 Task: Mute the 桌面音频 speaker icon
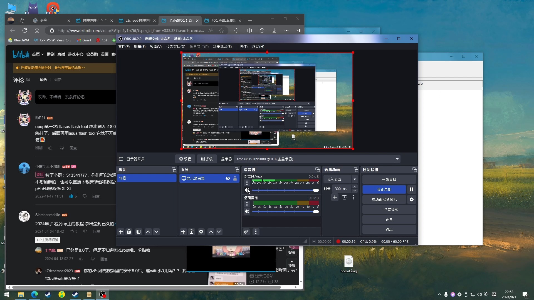(x=247, y=212)
